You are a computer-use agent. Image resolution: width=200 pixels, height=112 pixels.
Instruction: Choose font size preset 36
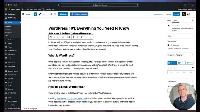point(184,72)
